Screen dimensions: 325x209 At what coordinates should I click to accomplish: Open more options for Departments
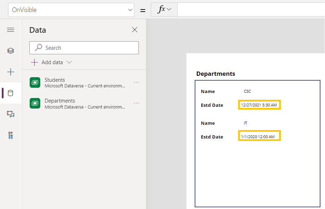point(136,103)
